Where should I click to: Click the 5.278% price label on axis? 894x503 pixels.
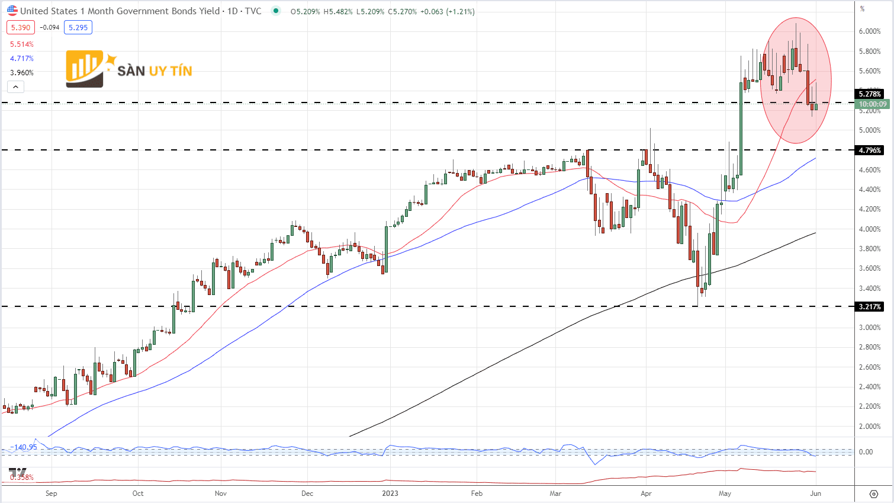tap(870, 94)
